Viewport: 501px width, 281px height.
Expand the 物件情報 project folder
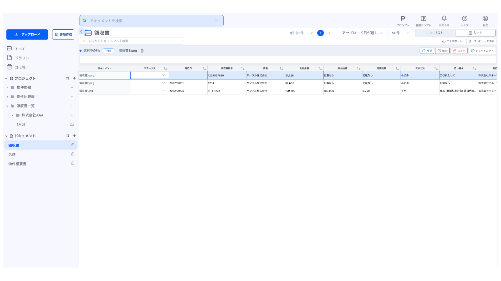7,87
